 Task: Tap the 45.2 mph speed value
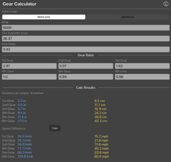pos(102,149)
